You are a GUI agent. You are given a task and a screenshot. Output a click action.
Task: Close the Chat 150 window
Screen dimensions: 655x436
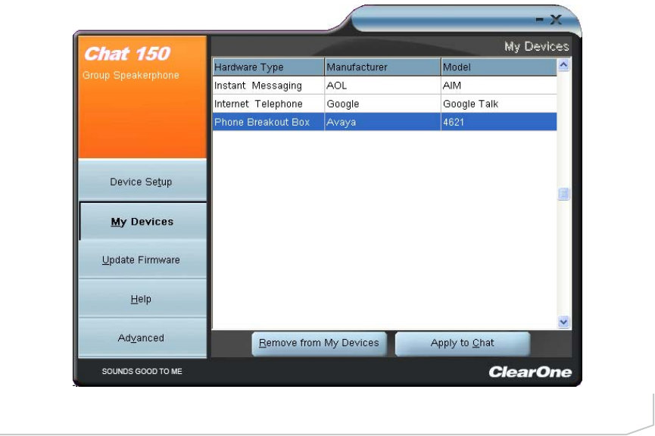point(556,19)
